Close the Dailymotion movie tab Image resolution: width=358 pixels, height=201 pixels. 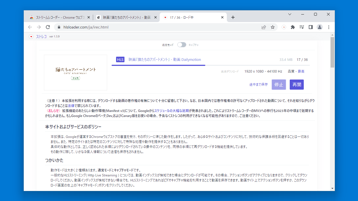coord(155,17)
